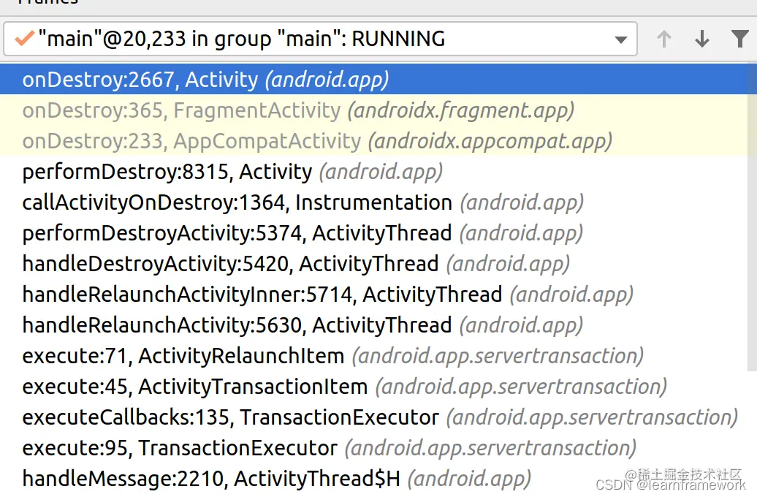Select frame execute:71, ActivityRelaunchItem

(373, 355)
